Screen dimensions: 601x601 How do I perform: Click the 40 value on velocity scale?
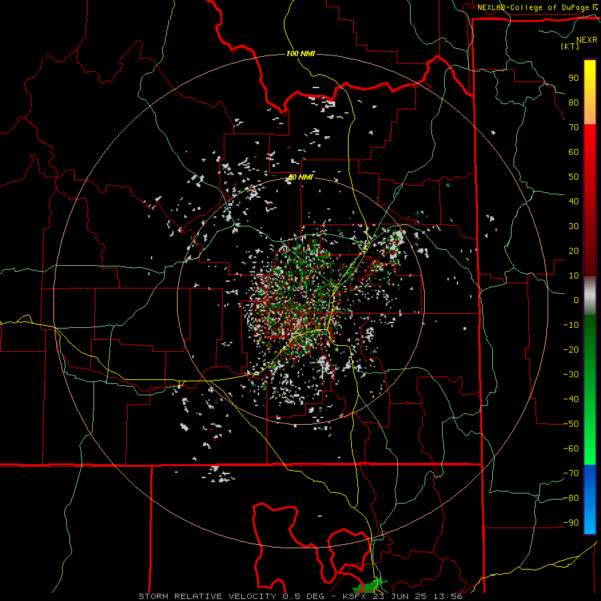(574, 201)
